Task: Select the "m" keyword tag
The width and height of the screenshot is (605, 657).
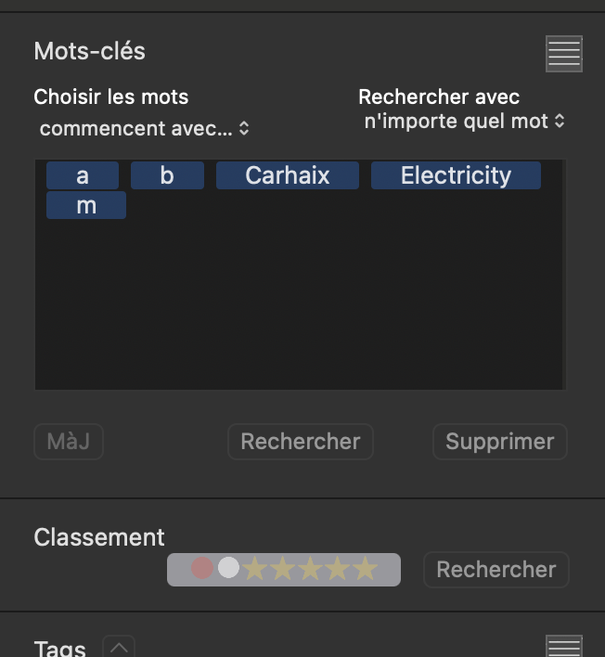Action: (x=86, y=205)
